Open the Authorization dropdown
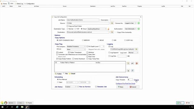This screenshot has width=194, height=109. click(130, 29)
